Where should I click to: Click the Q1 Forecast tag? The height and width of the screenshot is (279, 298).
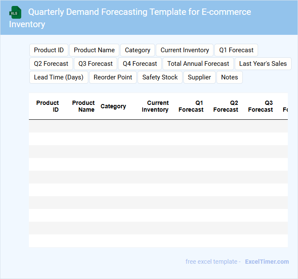[x=236, y=50]
